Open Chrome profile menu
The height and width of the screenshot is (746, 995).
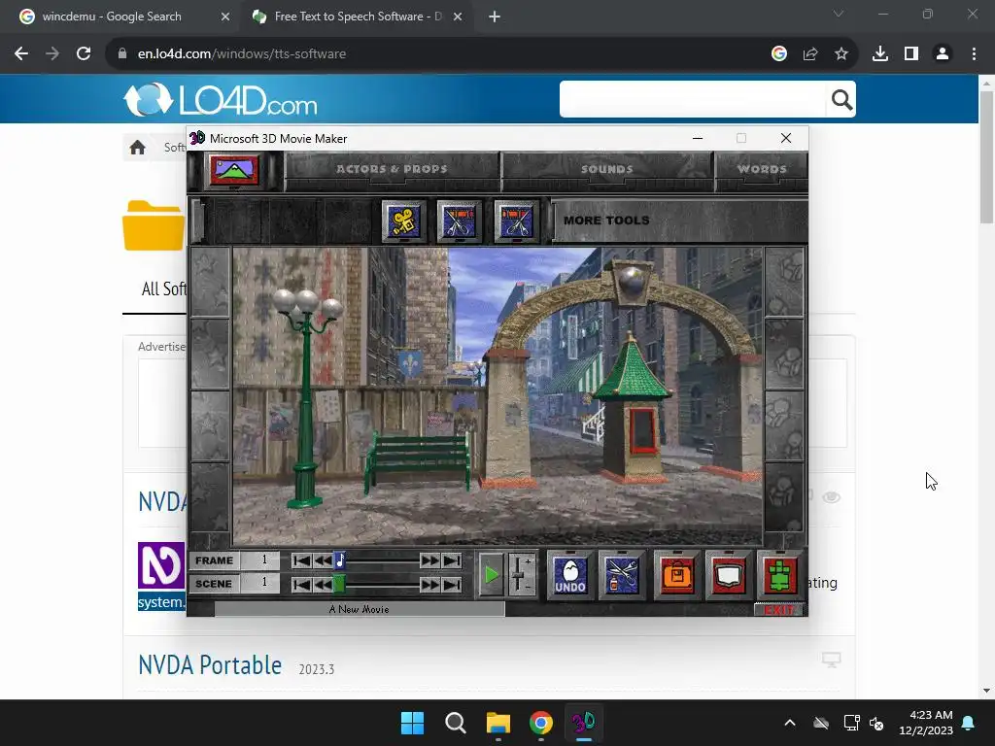pyautogui.click(x=943, y=54)
